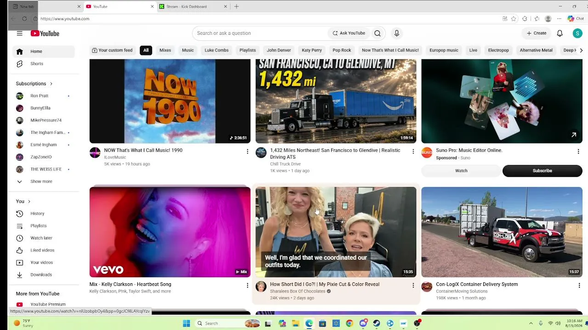Click Watch on the Suno ad
Viewport: 588px width, 330px height.
pyautogui.click(x=461, y=171)
